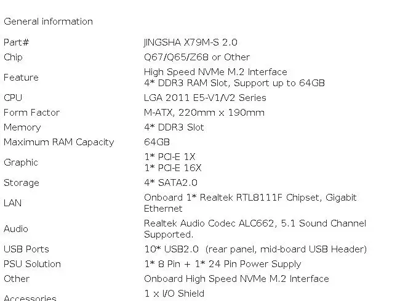The image size is (400, 301).
Task: Click the 1* PCI-E 16X graphic entry
Action: point(172,168)
